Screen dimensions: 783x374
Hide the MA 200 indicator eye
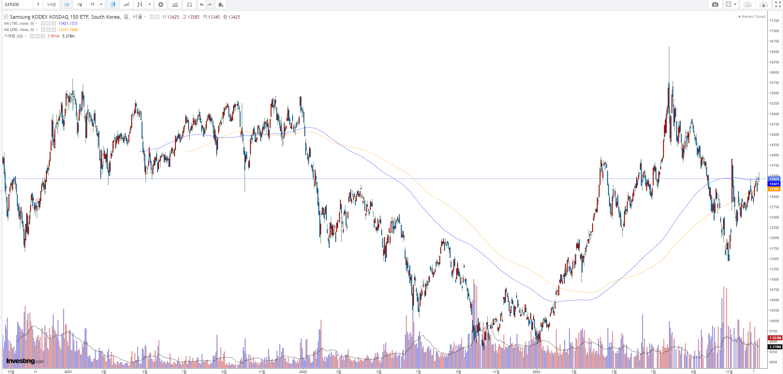[43, 30]
